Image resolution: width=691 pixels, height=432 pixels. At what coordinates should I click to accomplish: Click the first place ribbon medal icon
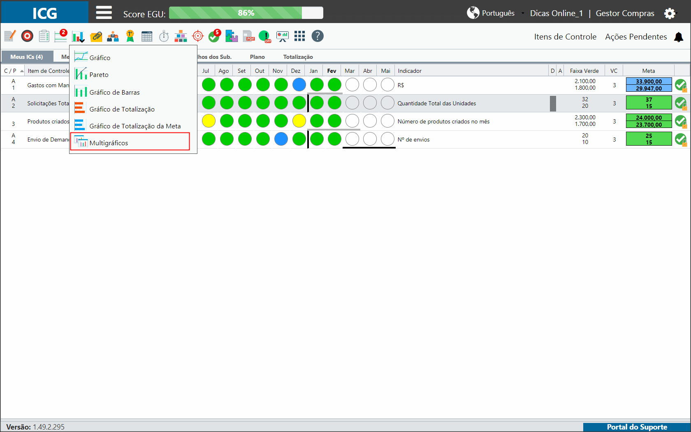tap(130, 36)
